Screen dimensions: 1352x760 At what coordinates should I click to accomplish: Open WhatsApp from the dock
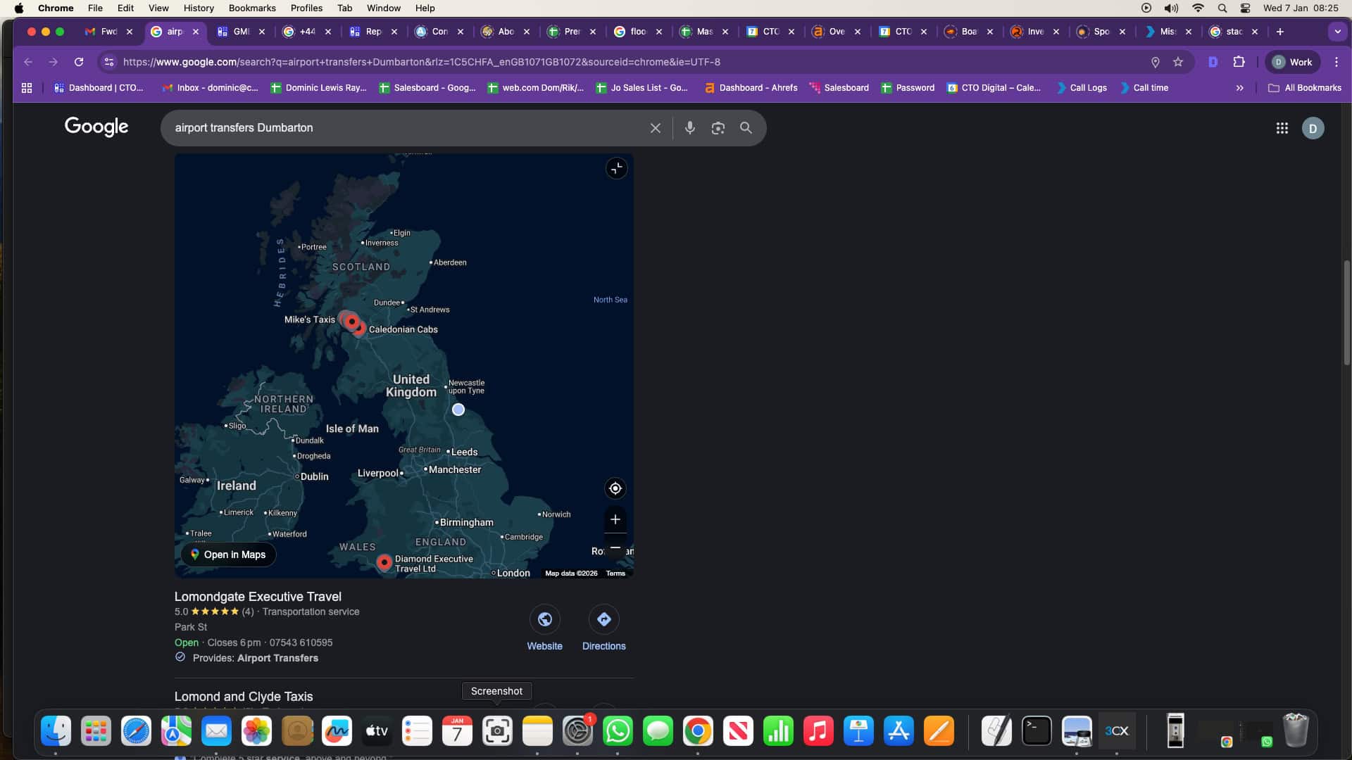click(618, 731)
